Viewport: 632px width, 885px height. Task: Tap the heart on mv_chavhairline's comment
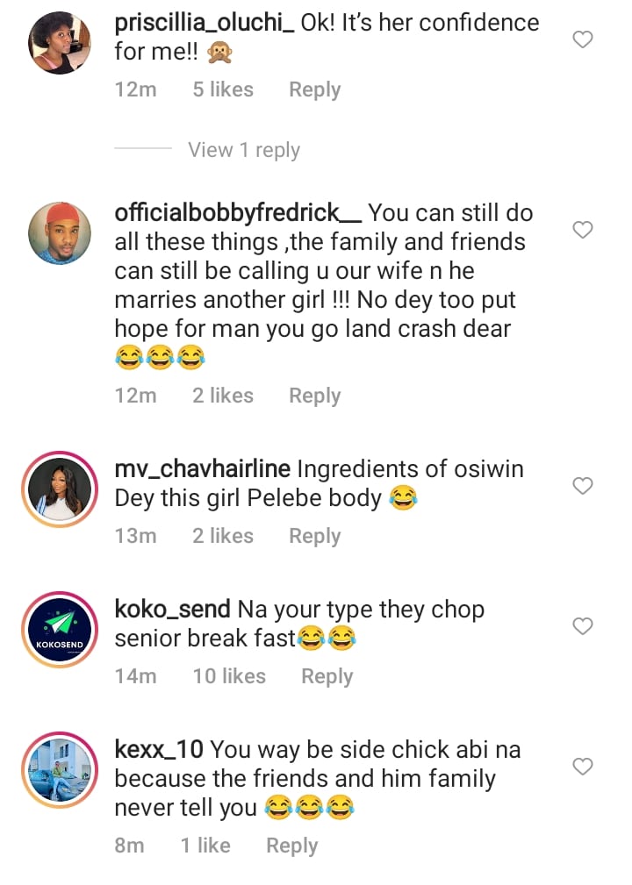(582, 486)
